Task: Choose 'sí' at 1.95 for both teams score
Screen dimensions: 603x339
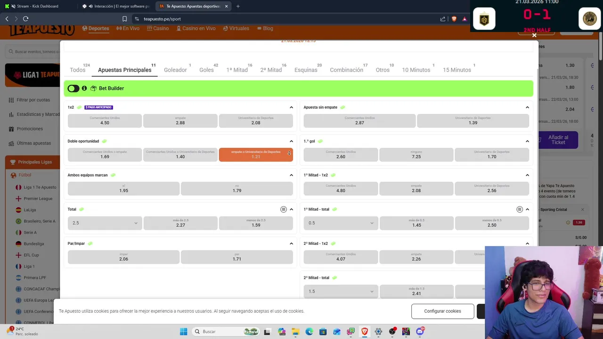Action: 123,188
